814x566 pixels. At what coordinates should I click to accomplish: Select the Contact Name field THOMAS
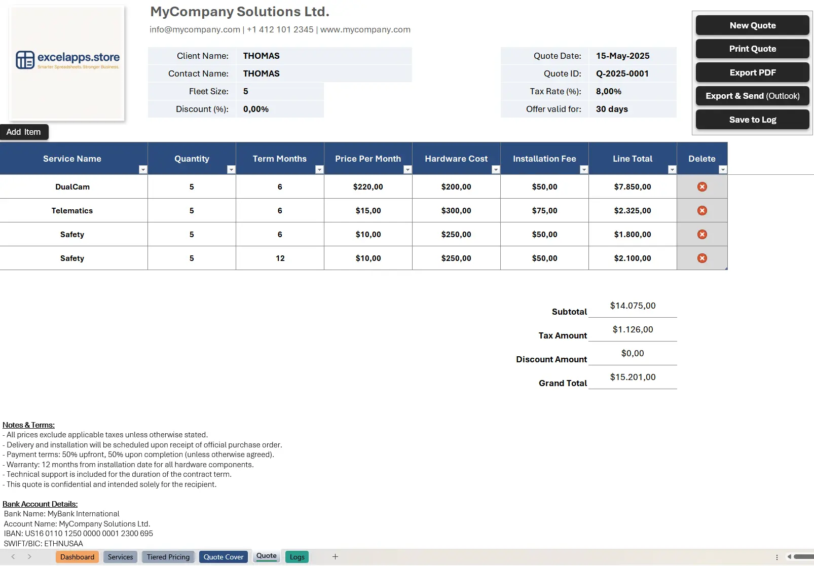coord(324,73)
